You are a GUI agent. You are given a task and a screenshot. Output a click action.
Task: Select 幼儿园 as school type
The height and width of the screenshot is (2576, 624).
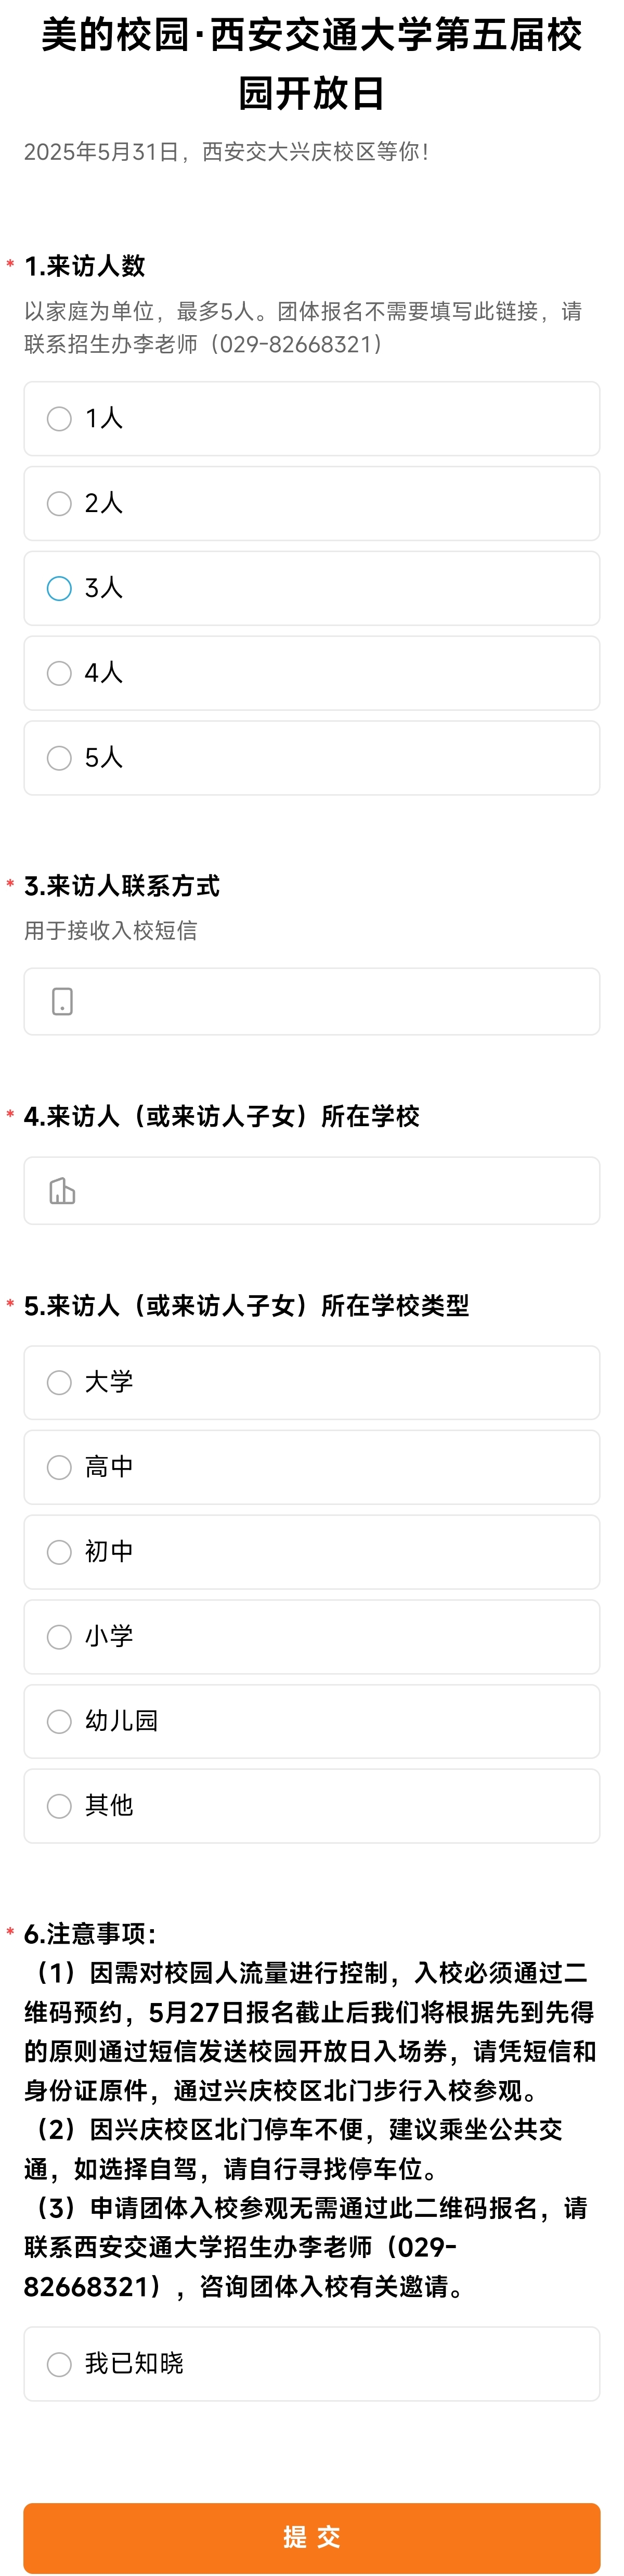[312, 1721]
